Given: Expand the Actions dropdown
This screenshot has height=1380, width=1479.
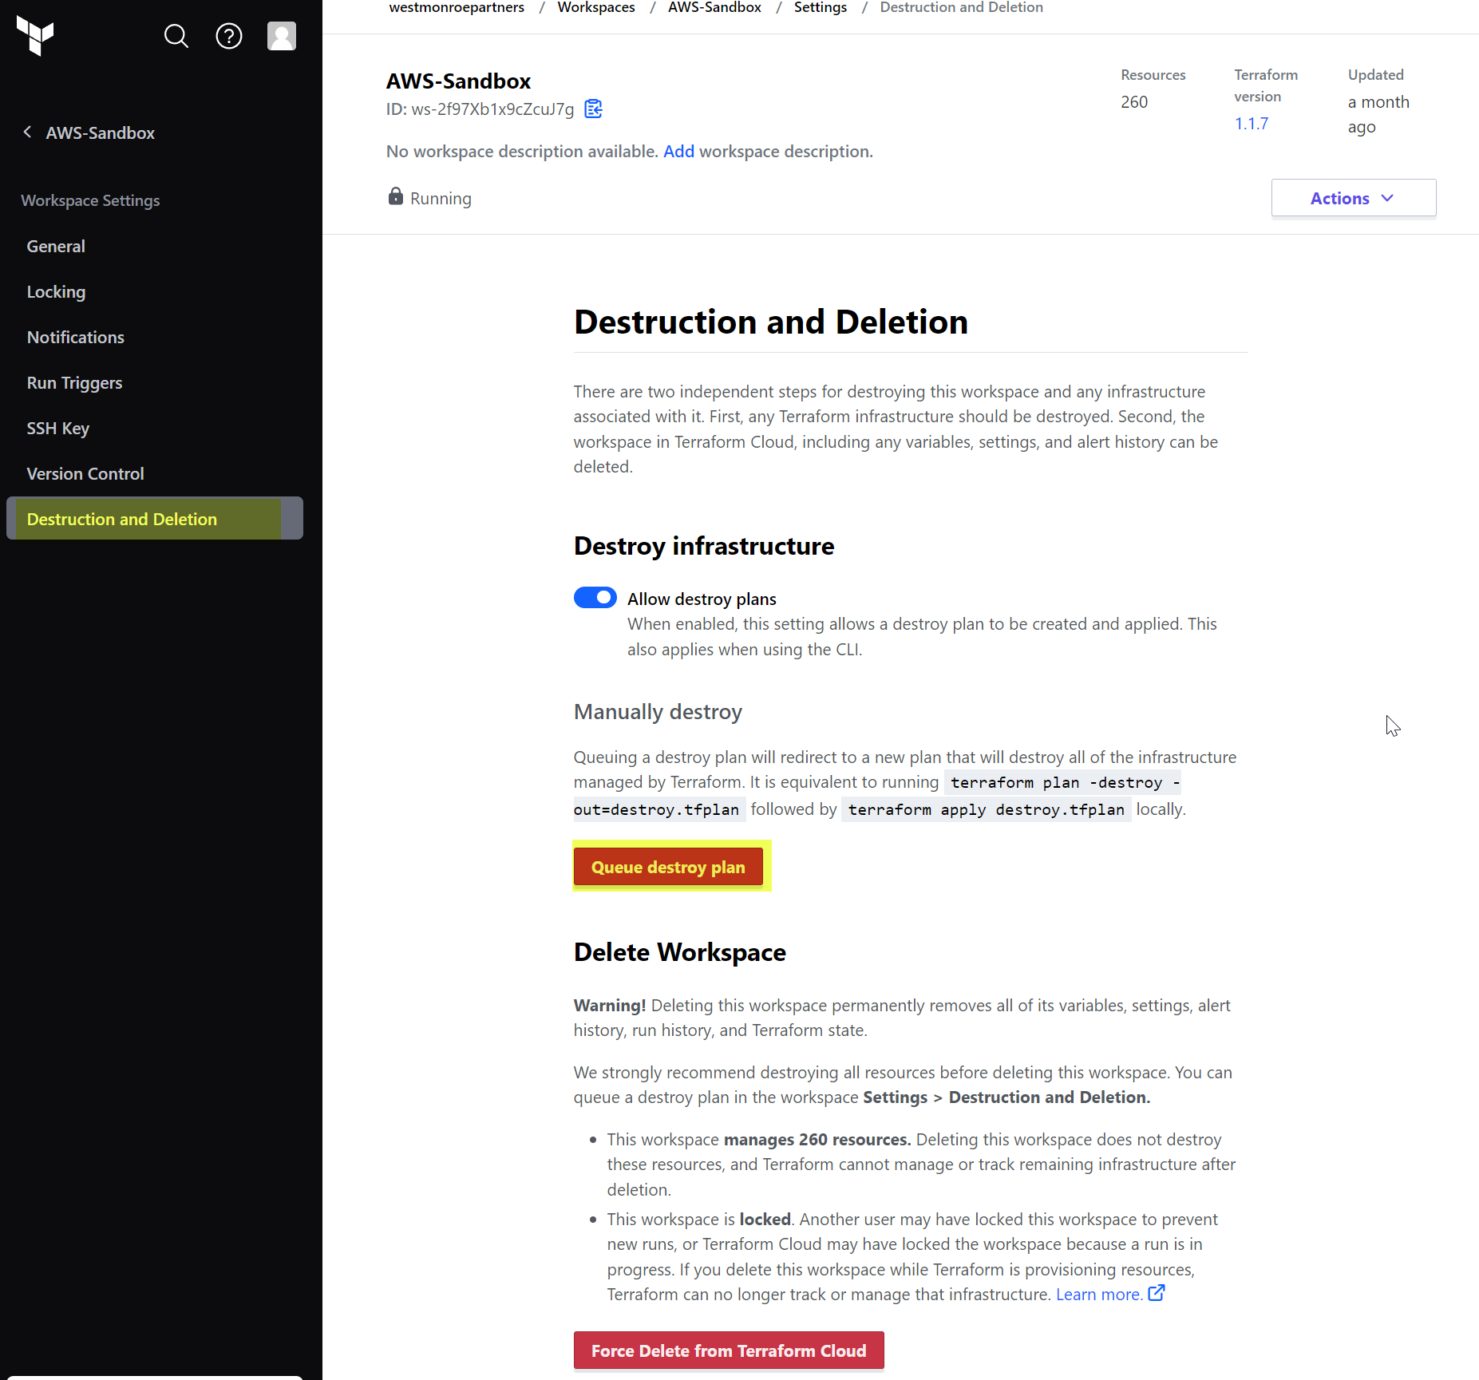Looking at the screenshot, I should point(1353,198).
